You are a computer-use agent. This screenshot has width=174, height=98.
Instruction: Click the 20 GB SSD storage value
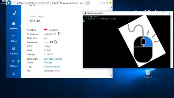tap(49, 54)
